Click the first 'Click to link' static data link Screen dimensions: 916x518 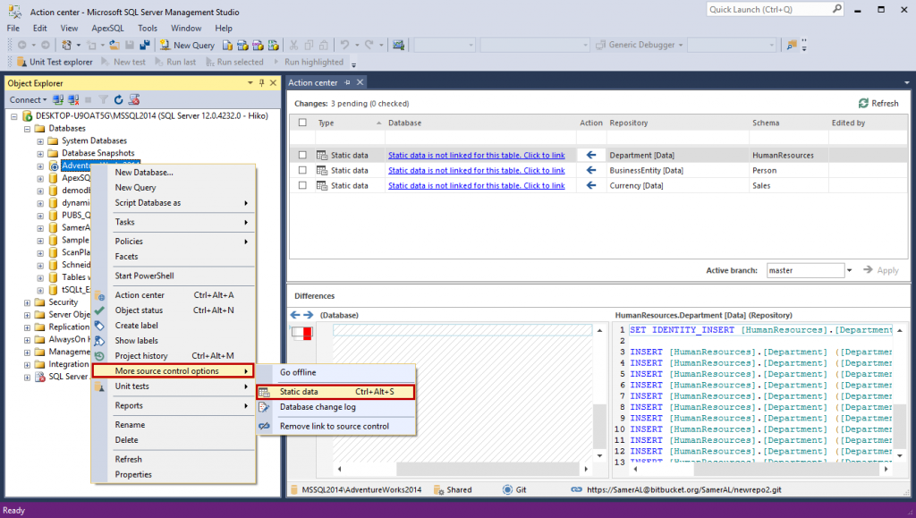(477, 155)
